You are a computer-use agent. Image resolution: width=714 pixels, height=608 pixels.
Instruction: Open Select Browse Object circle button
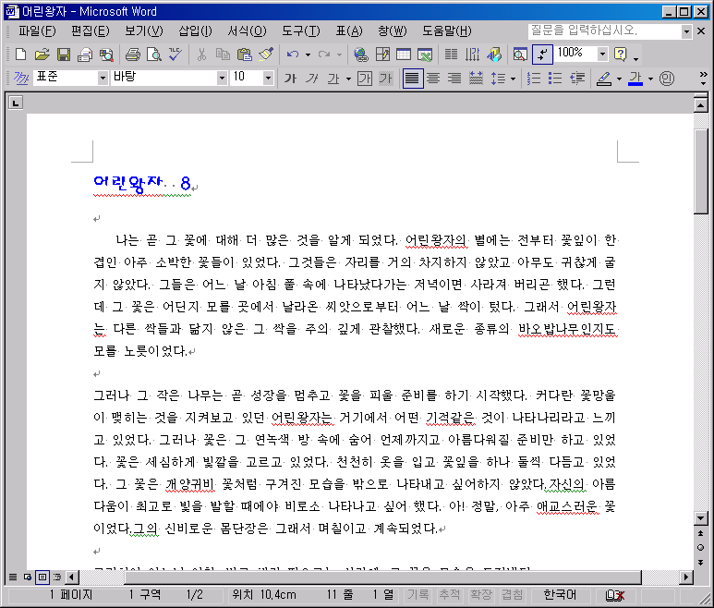tap(700, 547)
